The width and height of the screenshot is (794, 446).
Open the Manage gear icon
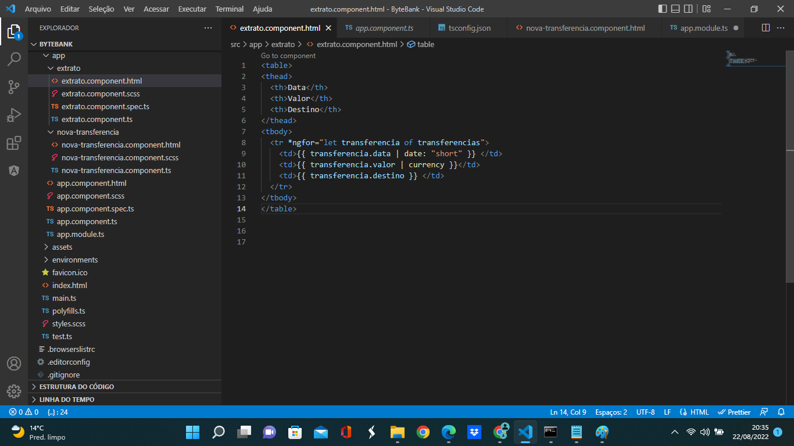click(x=14, y=391)
